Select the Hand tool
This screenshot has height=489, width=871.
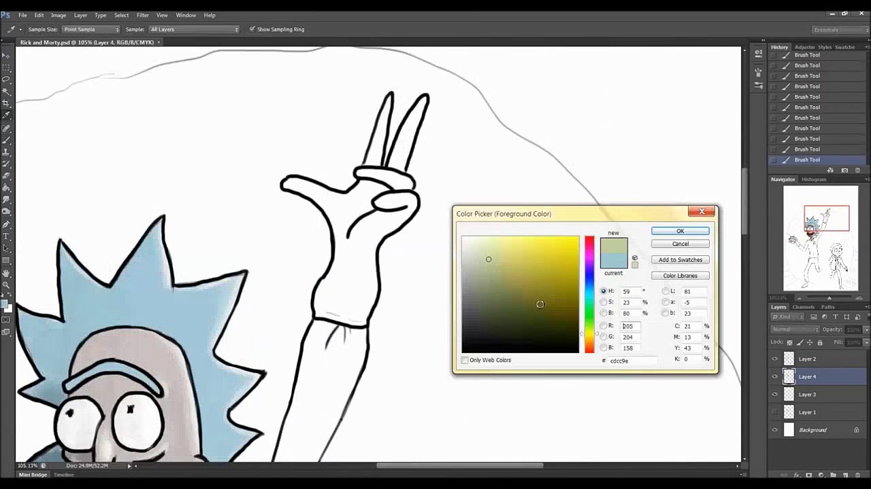6,273
